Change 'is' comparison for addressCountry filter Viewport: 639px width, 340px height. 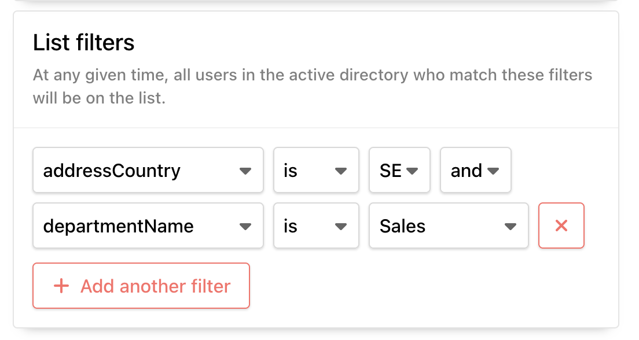click(316, 170)
